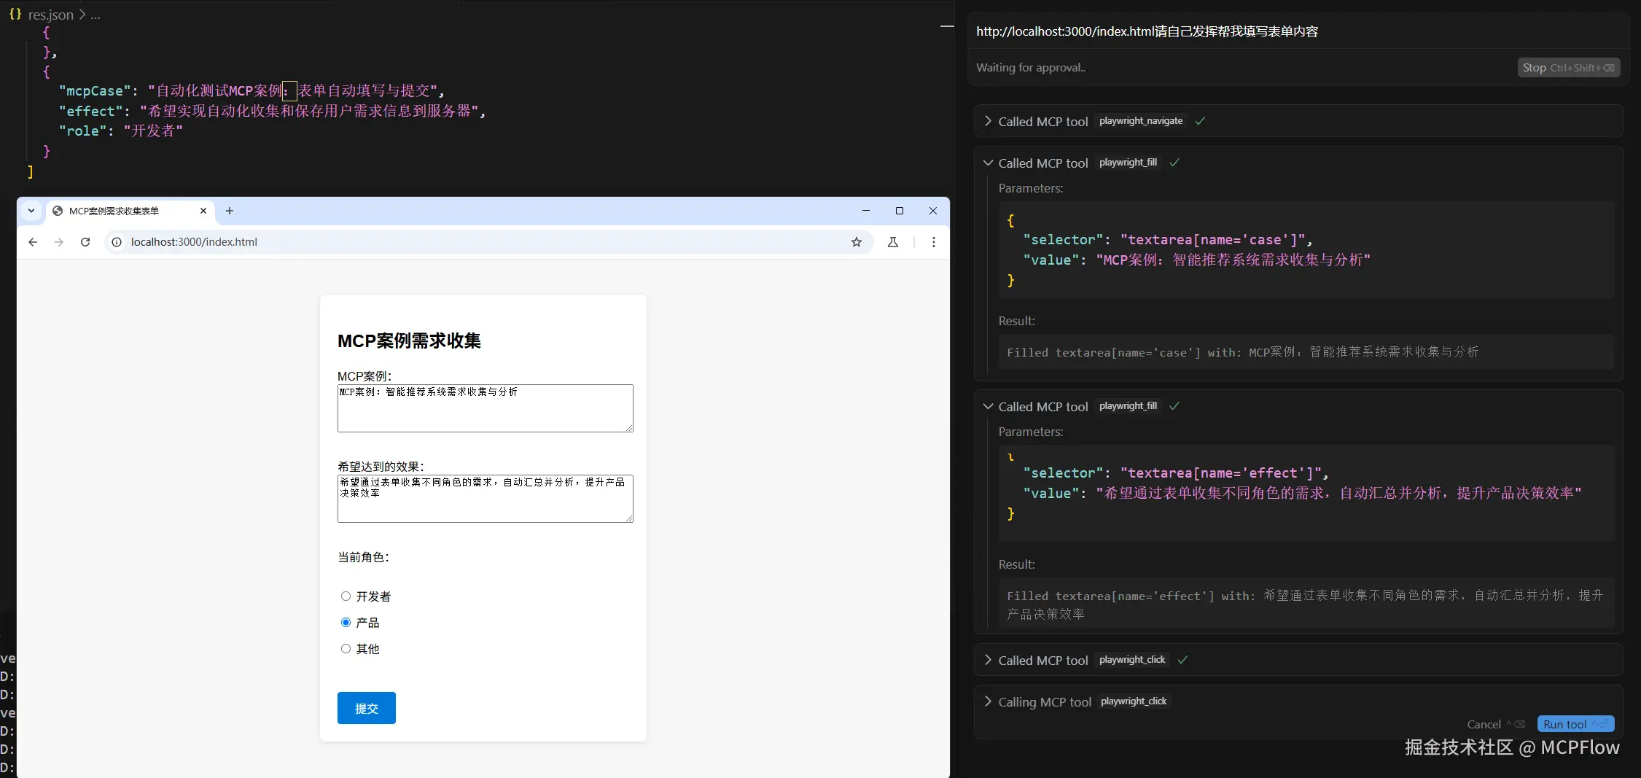Open the tab search dropdown in Chrome
Image resolution: width=1641 pixels, height=778 pixels.
[31, 211]
